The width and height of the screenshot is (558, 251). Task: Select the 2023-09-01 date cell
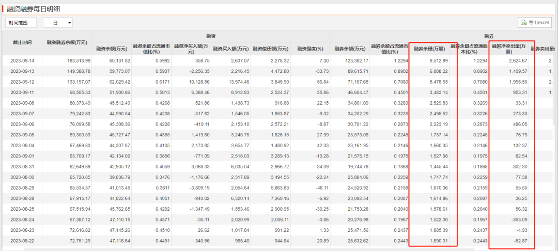(22, 156)
